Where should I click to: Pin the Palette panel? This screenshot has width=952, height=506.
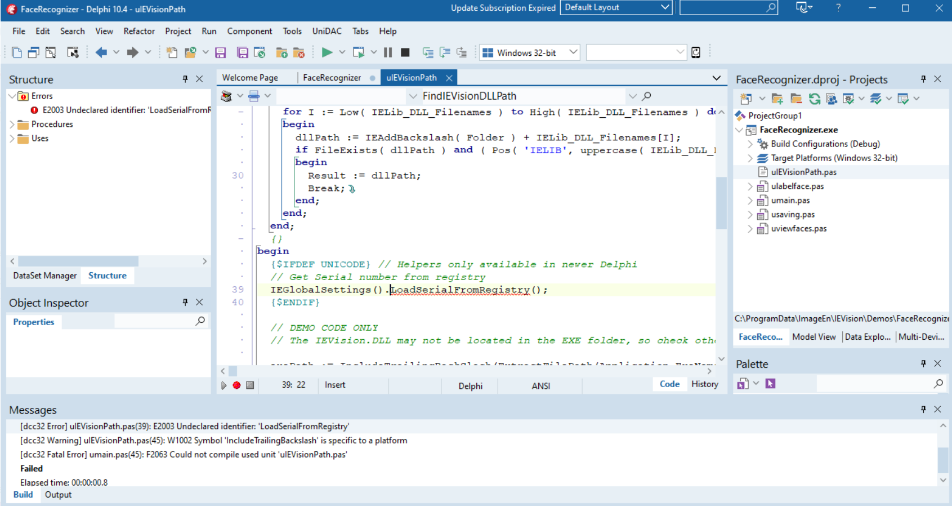click(923, 363)
